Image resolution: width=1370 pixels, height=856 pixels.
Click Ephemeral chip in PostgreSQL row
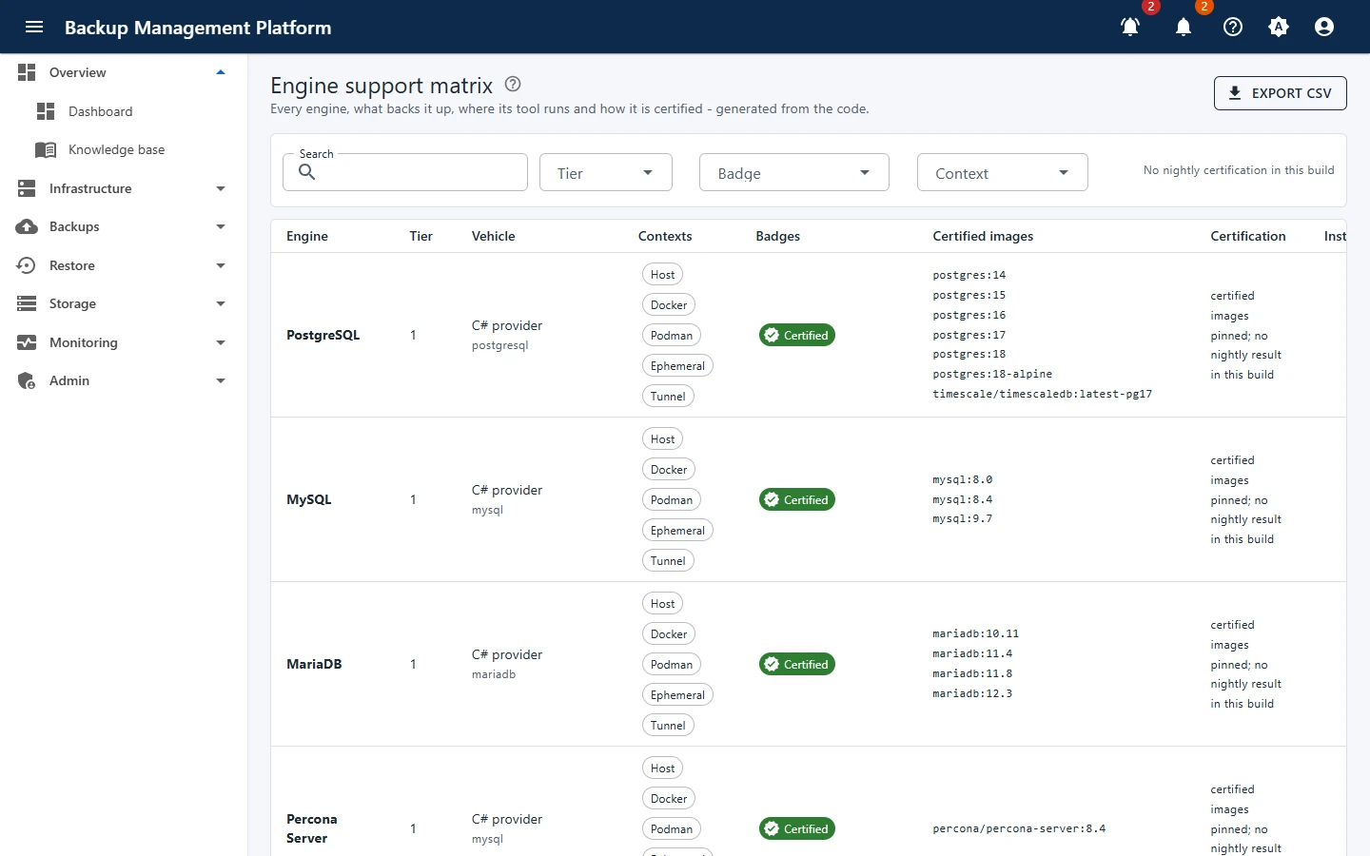click(x=677, y=365)
